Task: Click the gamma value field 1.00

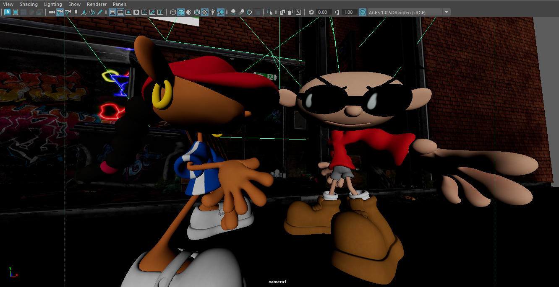Action: pyautogui.click(x=350, y=12)
